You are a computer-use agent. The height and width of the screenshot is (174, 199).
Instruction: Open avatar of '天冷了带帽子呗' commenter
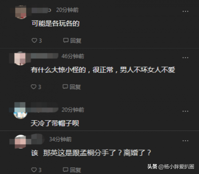point(20,111)
